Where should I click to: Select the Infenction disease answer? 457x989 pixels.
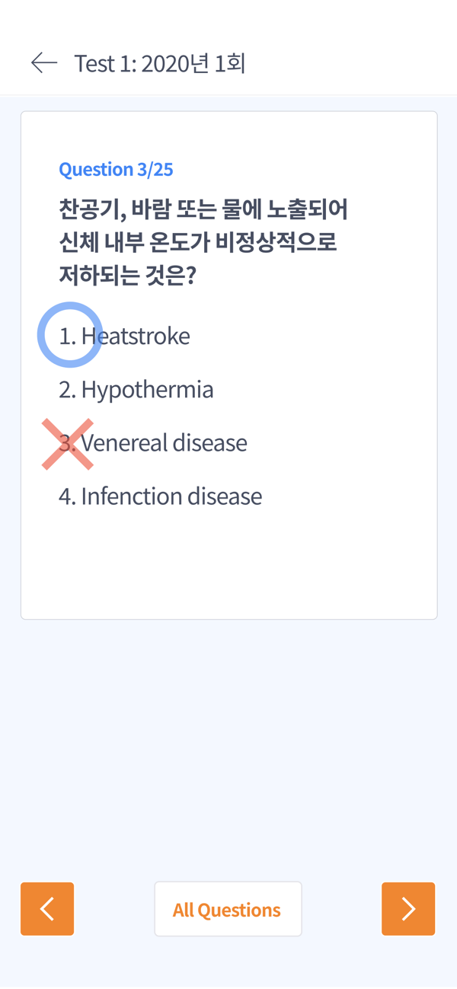click(171, 496)
